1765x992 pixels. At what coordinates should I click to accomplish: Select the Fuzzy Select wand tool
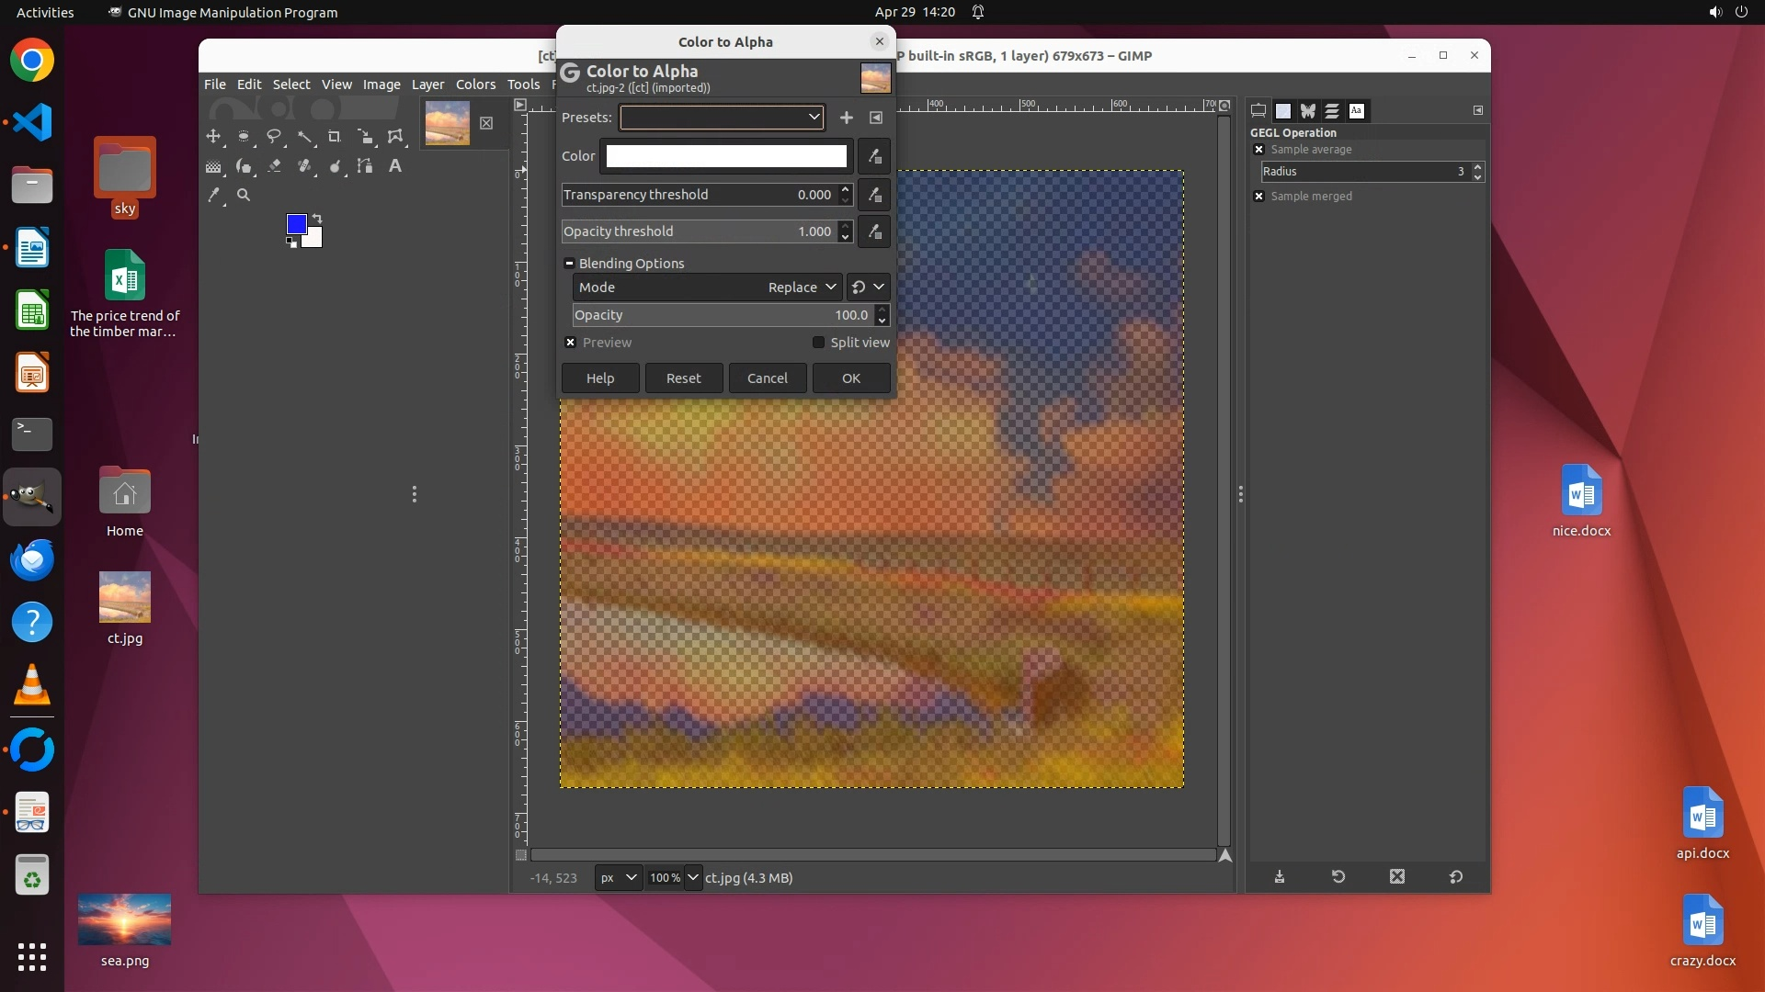[x=304, y=137]
